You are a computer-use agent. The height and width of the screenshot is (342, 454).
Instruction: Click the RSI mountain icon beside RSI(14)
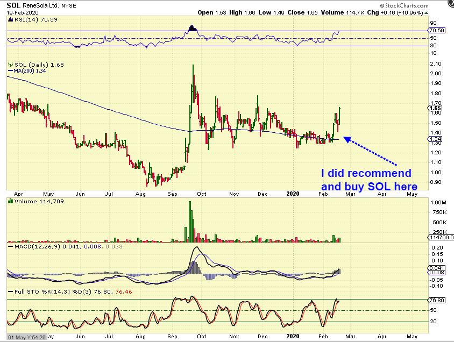10,20
